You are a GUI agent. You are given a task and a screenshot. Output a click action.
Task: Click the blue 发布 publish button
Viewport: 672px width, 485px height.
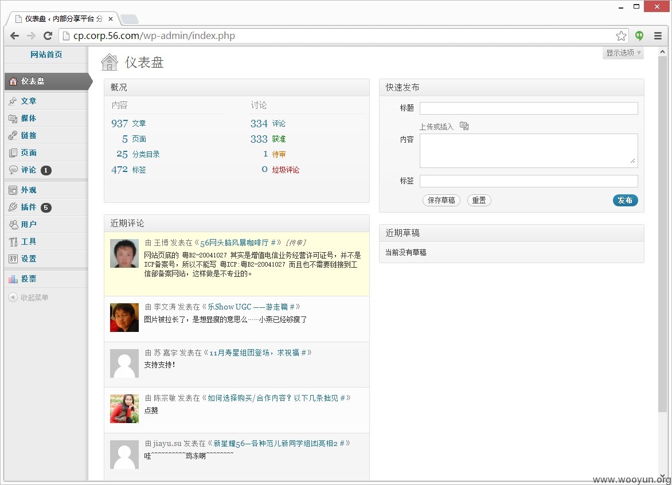[x=626, y=200]
